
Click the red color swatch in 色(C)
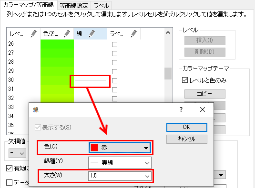coord(94,148)
